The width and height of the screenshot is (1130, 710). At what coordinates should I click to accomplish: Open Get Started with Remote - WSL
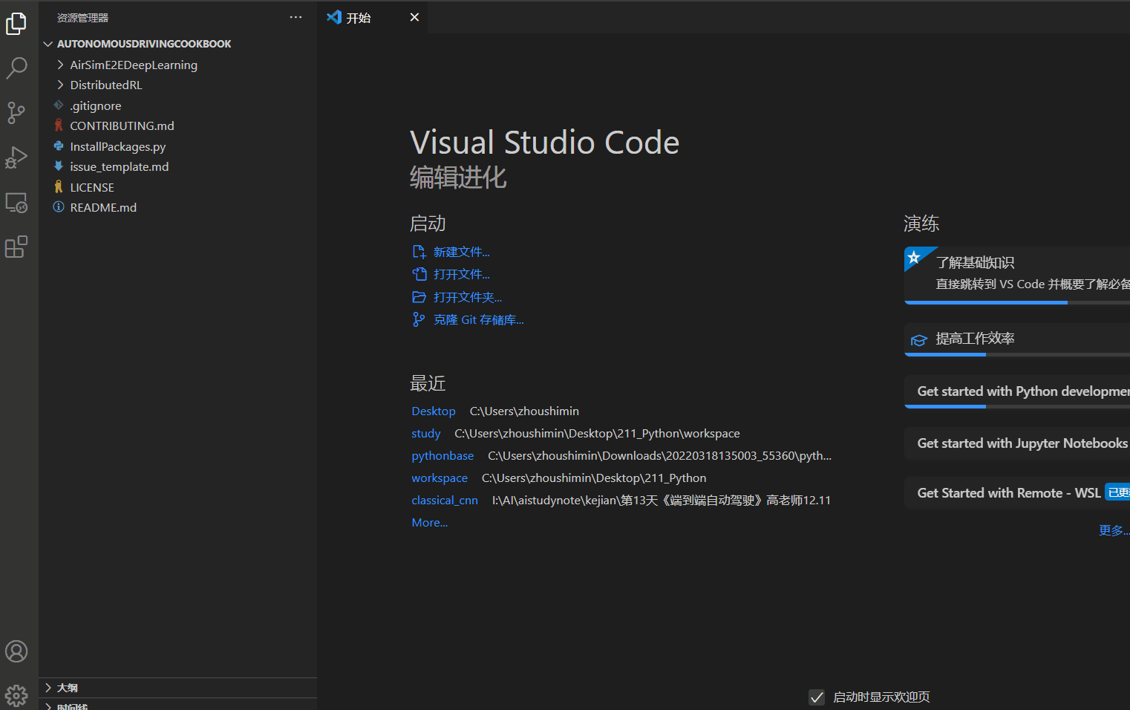coord(1017,493)
